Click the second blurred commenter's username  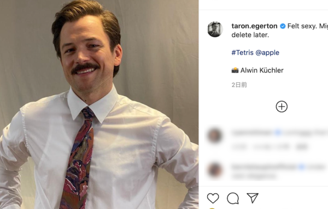tap(264, 167)
